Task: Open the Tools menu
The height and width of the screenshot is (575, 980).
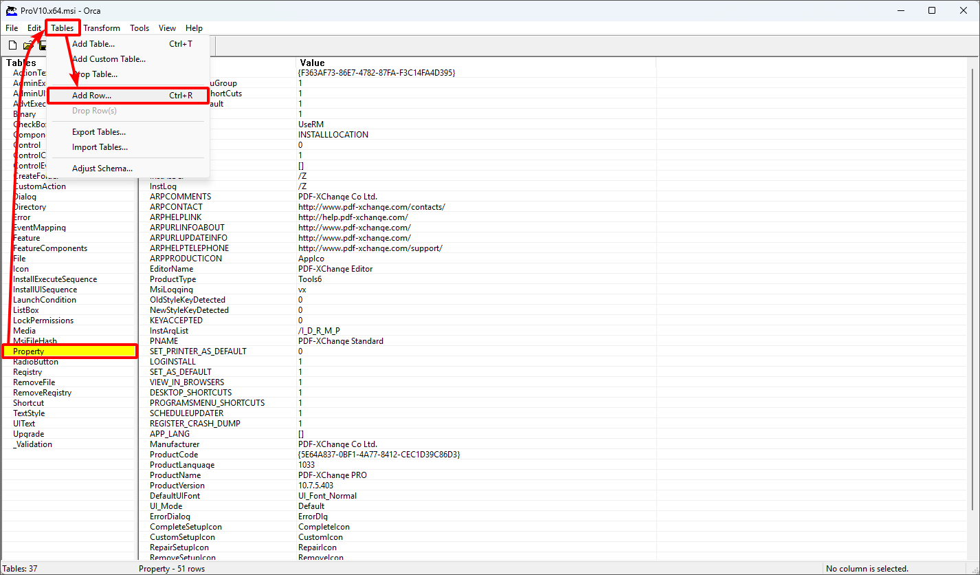Action: point(140,28)
